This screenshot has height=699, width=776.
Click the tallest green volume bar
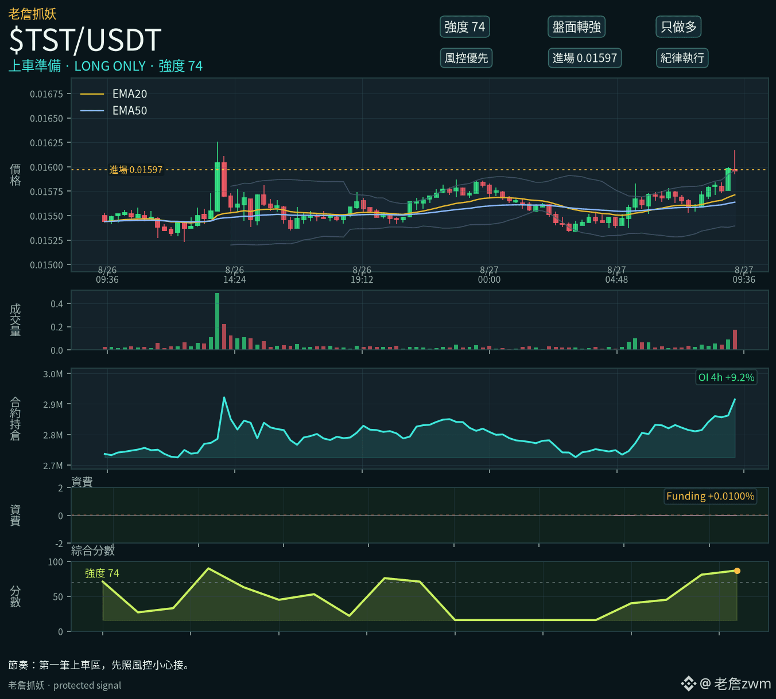tap(217, 321)
